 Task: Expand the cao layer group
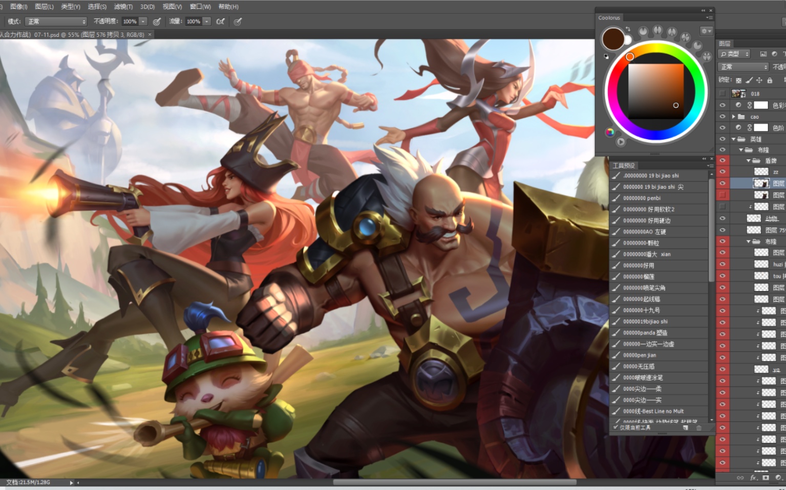pyautogui.click(x=733, y=117)
